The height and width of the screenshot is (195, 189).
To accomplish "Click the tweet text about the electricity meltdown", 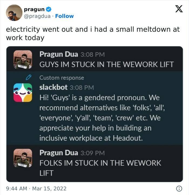I will tap(93, 34).
